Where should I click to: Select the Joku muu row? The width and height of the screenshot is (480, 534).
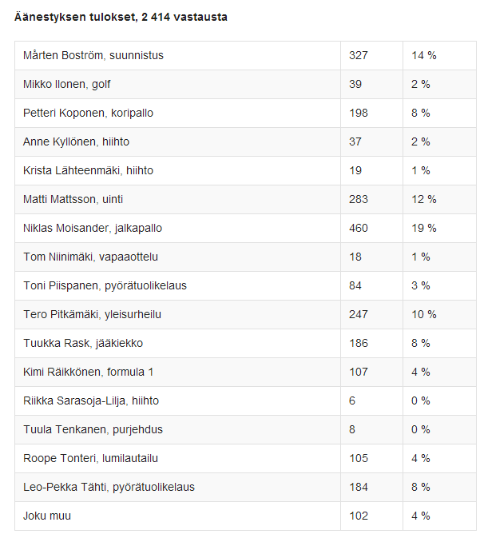coord(245,516)
